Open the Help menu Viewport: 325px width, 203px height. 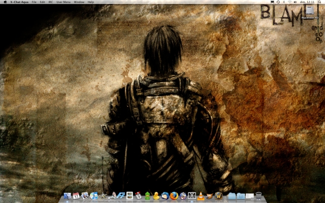(x=91, y=2)
